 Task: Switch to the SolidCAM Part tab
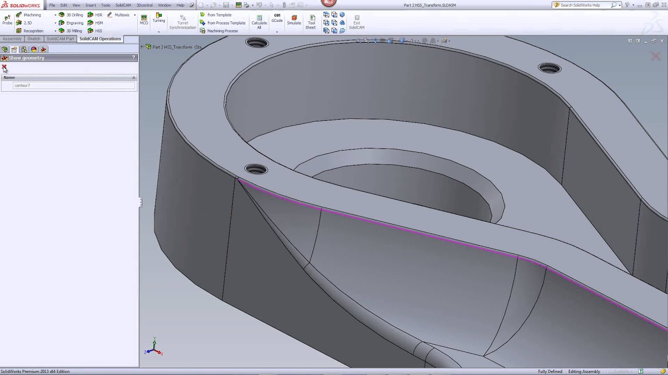click(x=60, y=39)
